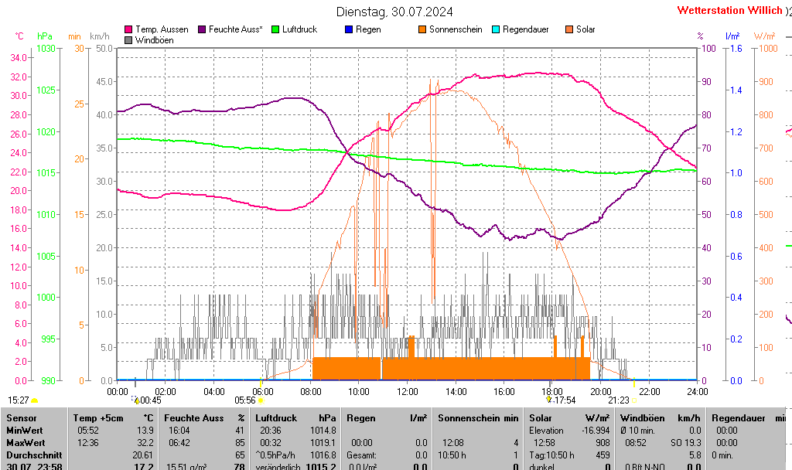
Task: Click the Windböen table column header
Action: [643, 418]
